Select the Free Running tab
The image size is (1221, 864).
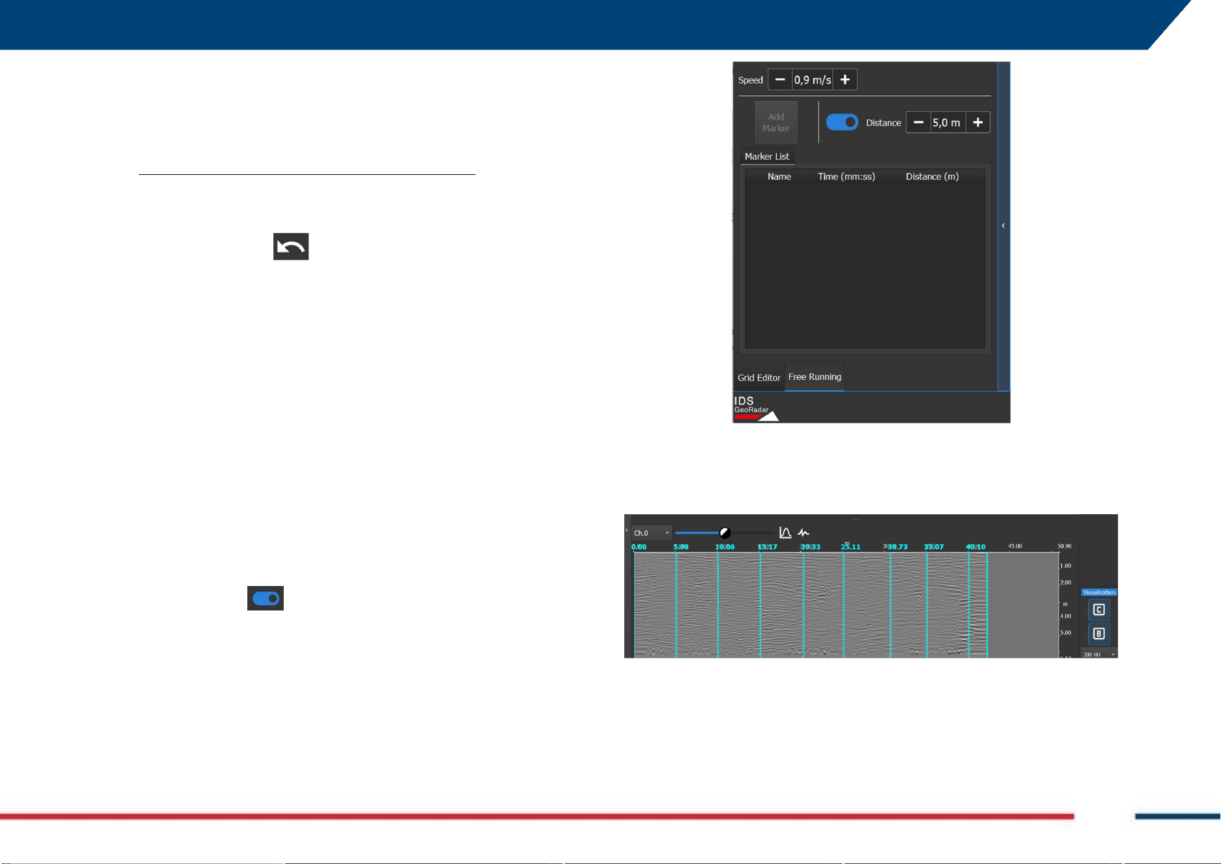click(815, 377)
